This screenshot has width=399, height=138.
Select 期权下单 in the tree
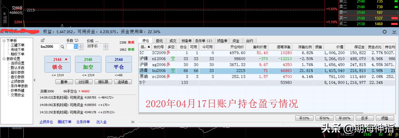tap(18, 54)
